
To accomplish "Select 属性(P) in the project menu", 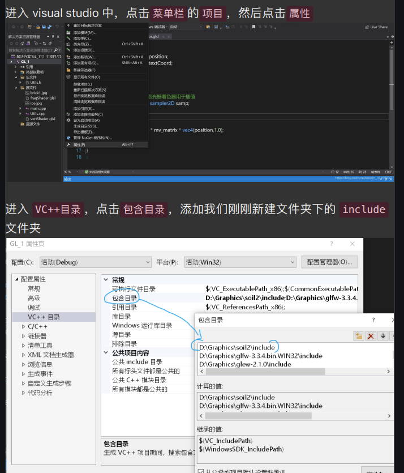I will tap(106, 145).
